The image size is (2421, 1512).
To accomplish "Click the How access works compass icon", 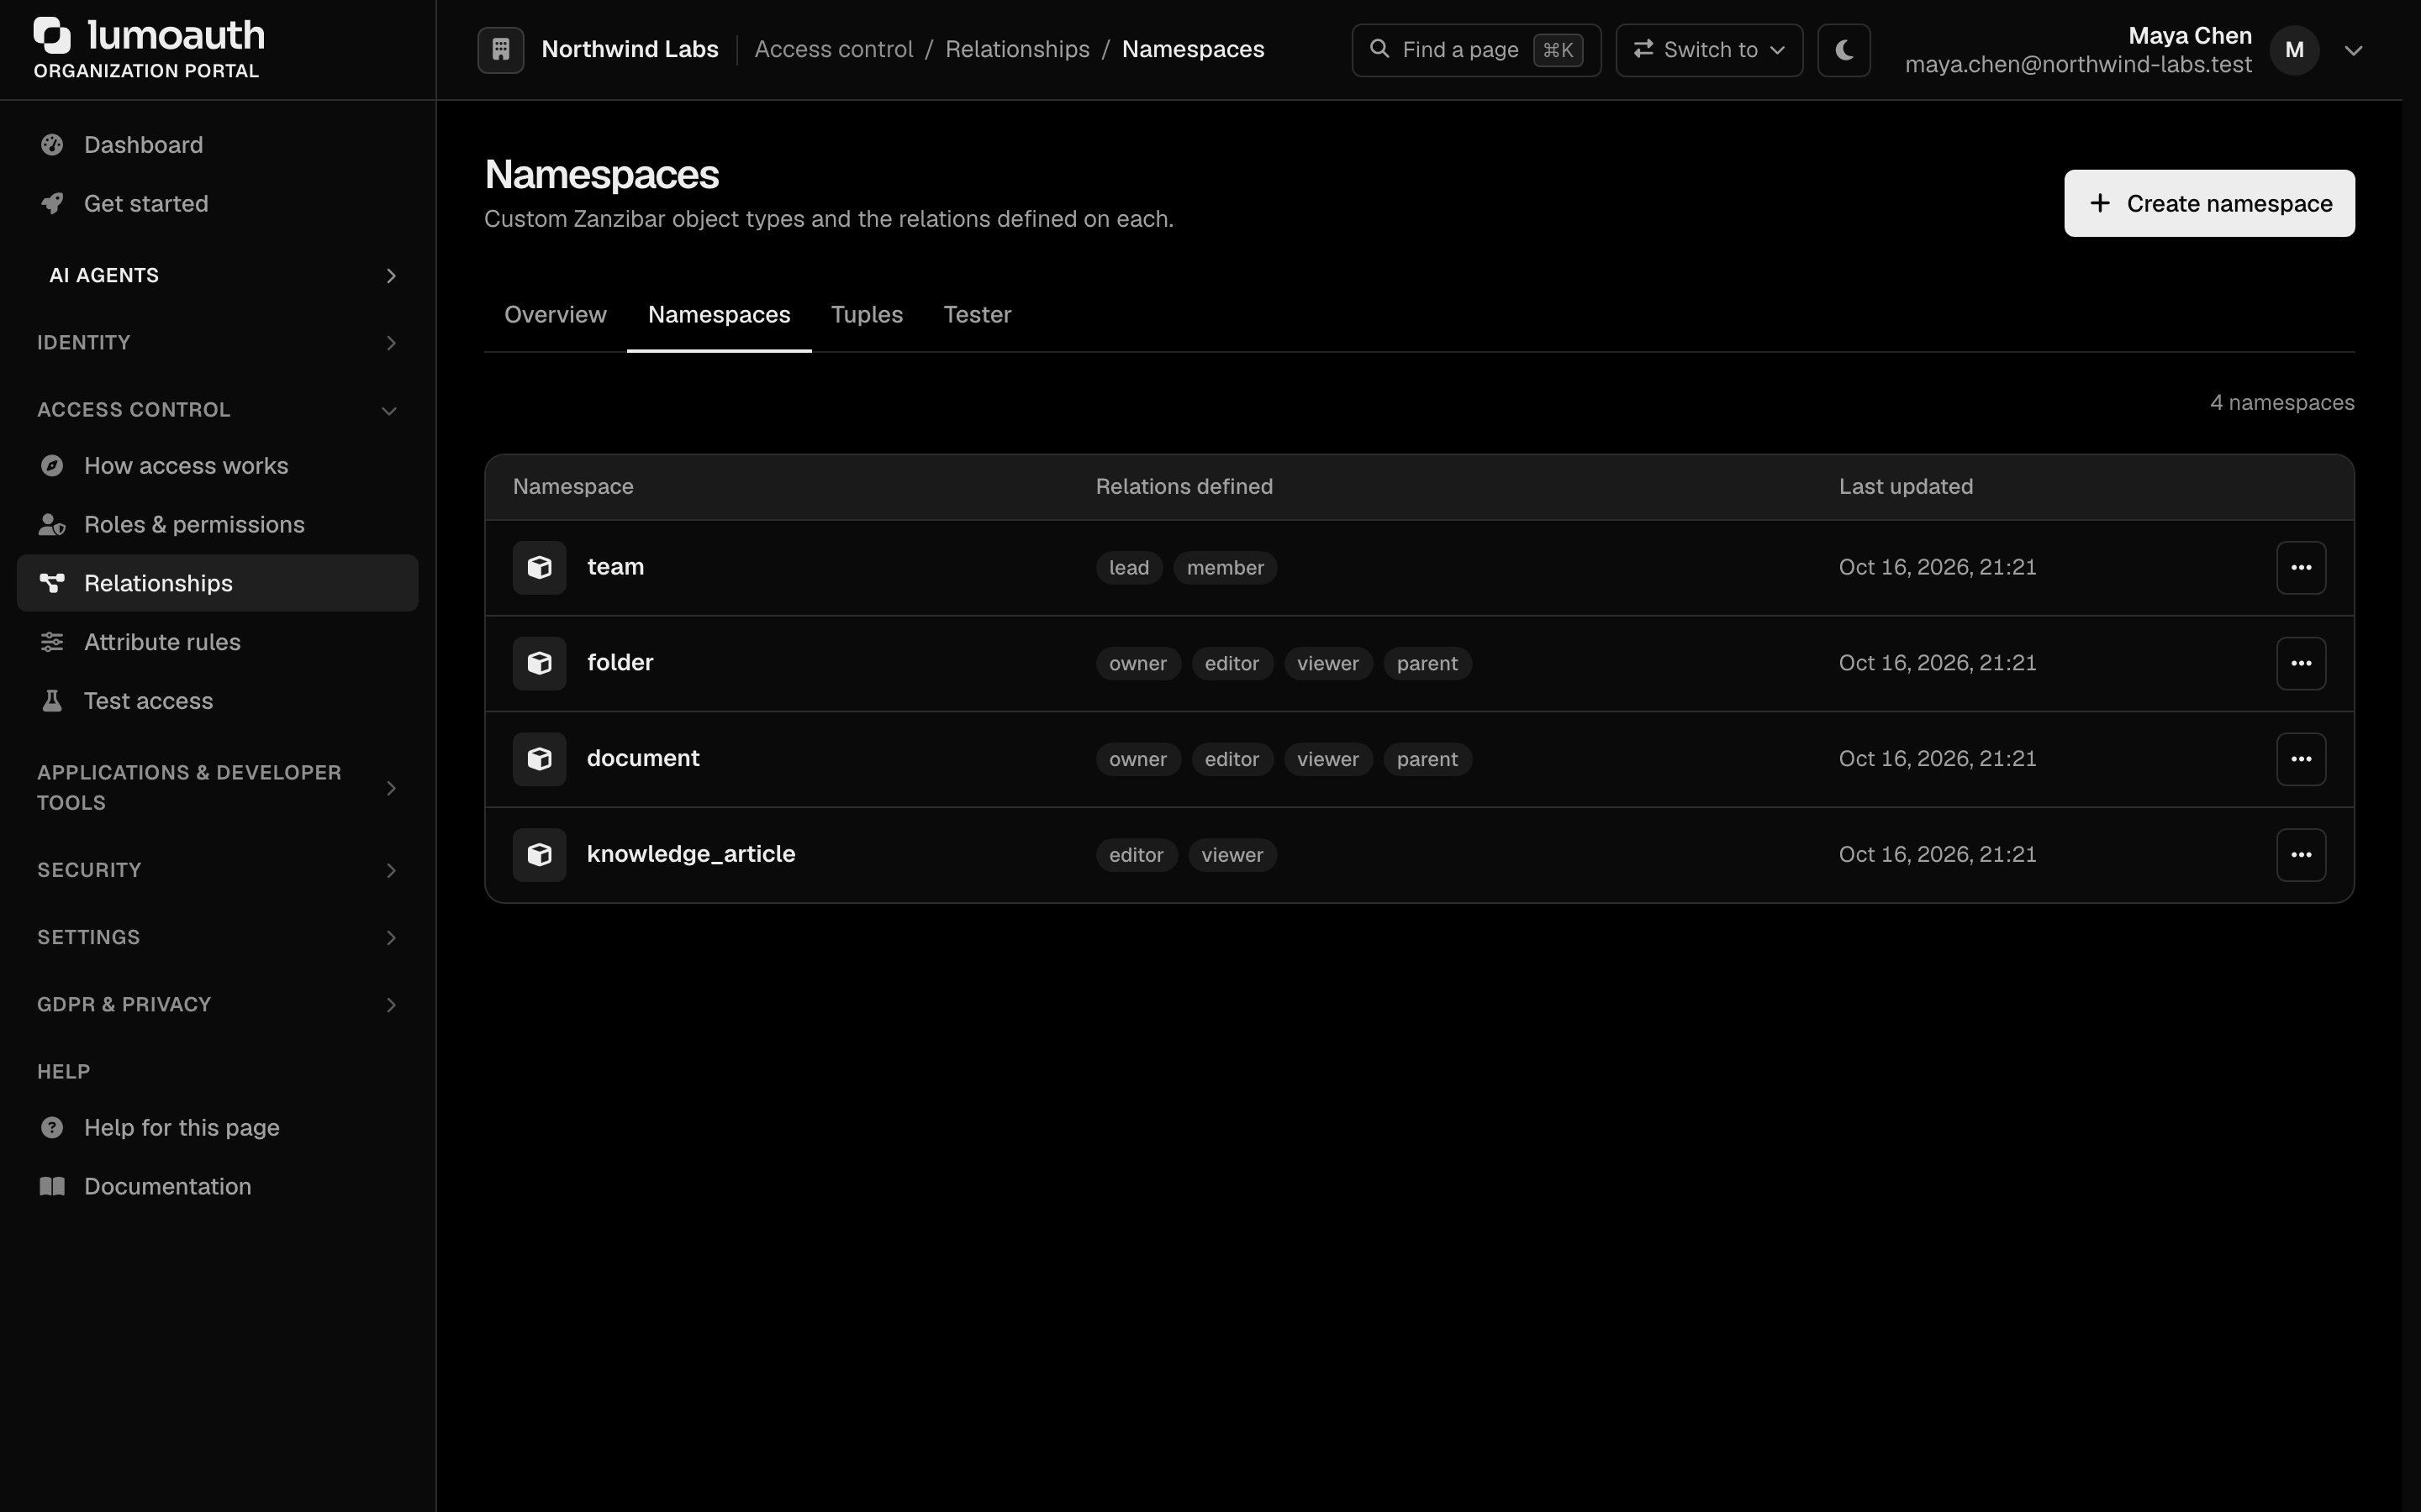I will [52, 466].
